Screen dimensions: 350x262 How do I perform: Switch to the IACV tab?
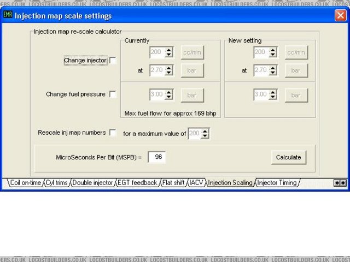click(x=196, y=183)
